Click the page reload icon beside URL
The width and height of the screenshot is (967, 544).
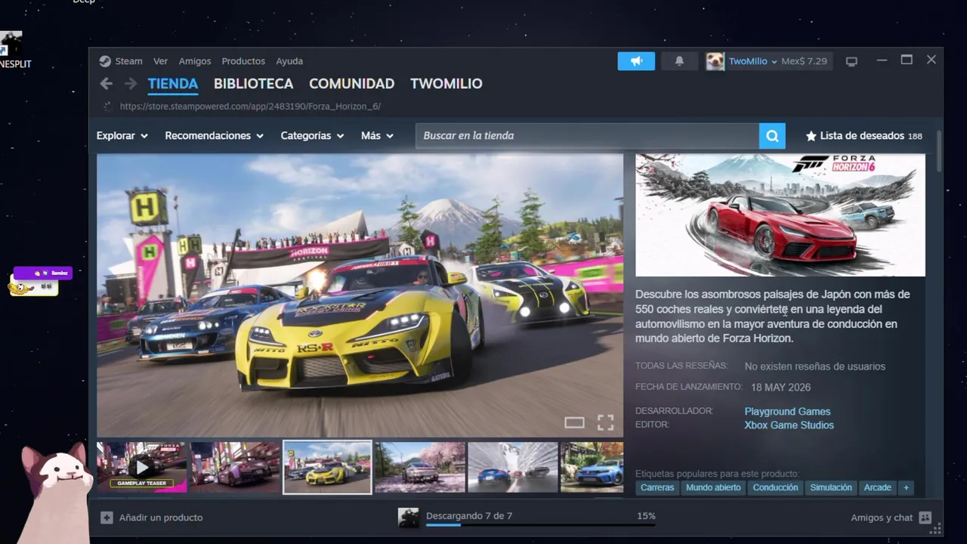107,107
